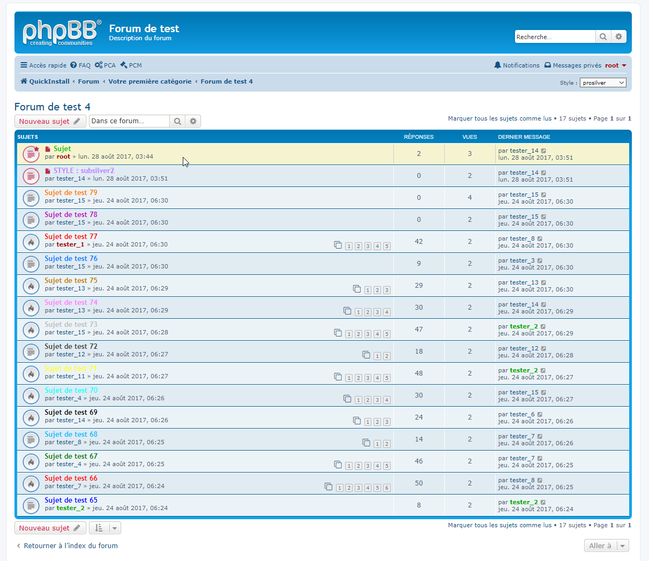This screenshot has width=649, height=561.
Task: Go to page 5 of Sujet de test 71
Action: 386,378
